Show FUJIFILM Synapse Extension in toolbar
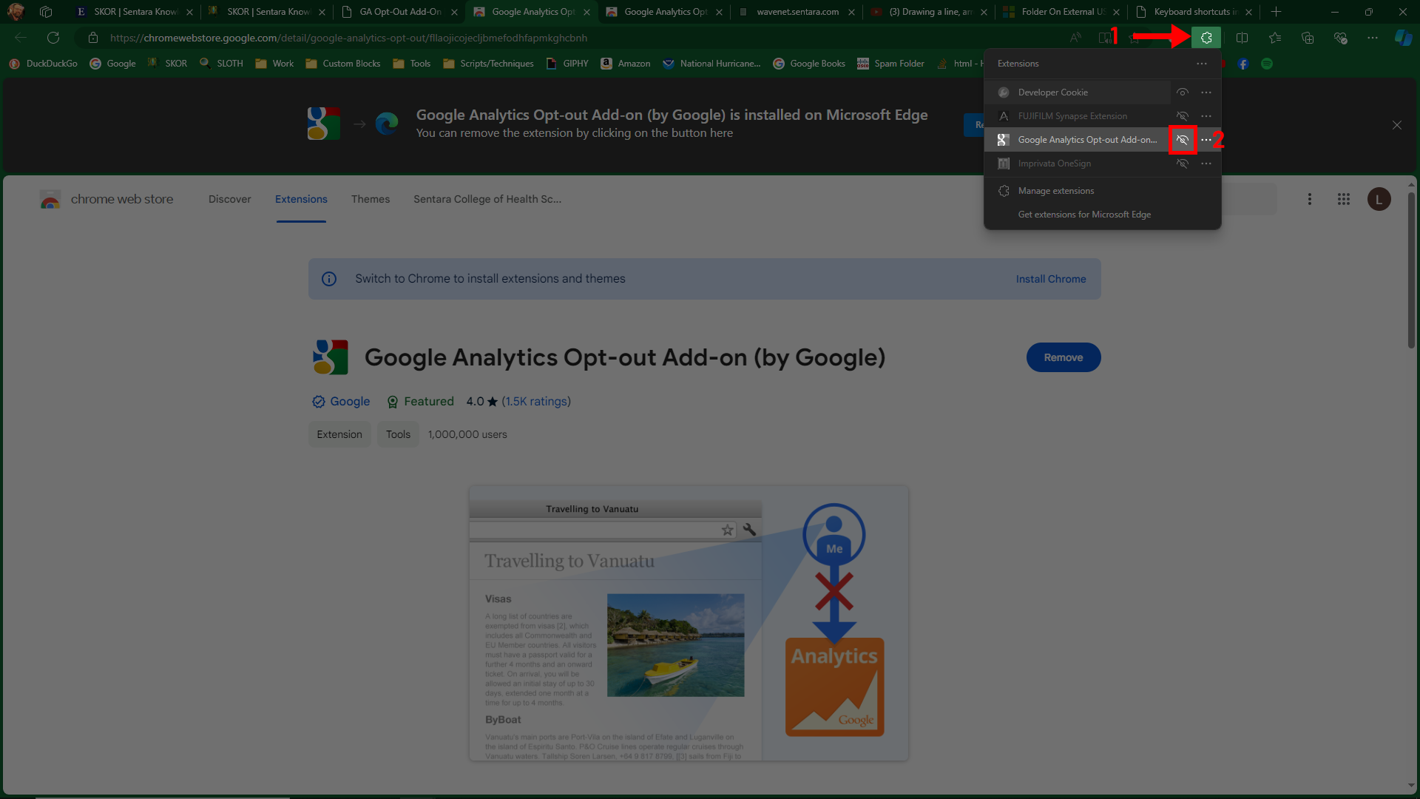Image resolution: width=1420 pixels, height=799 pixels. [x=1183, y=116]
